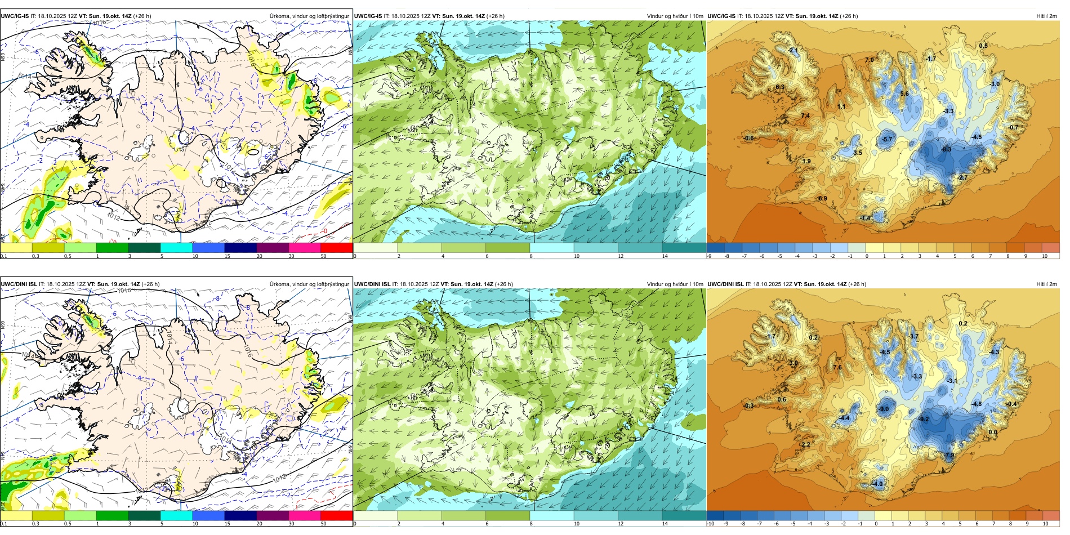Click the 7.0 temperature value on IG-IS map
The width and height of the screenshot is (1070, 535).
[870, 60]
